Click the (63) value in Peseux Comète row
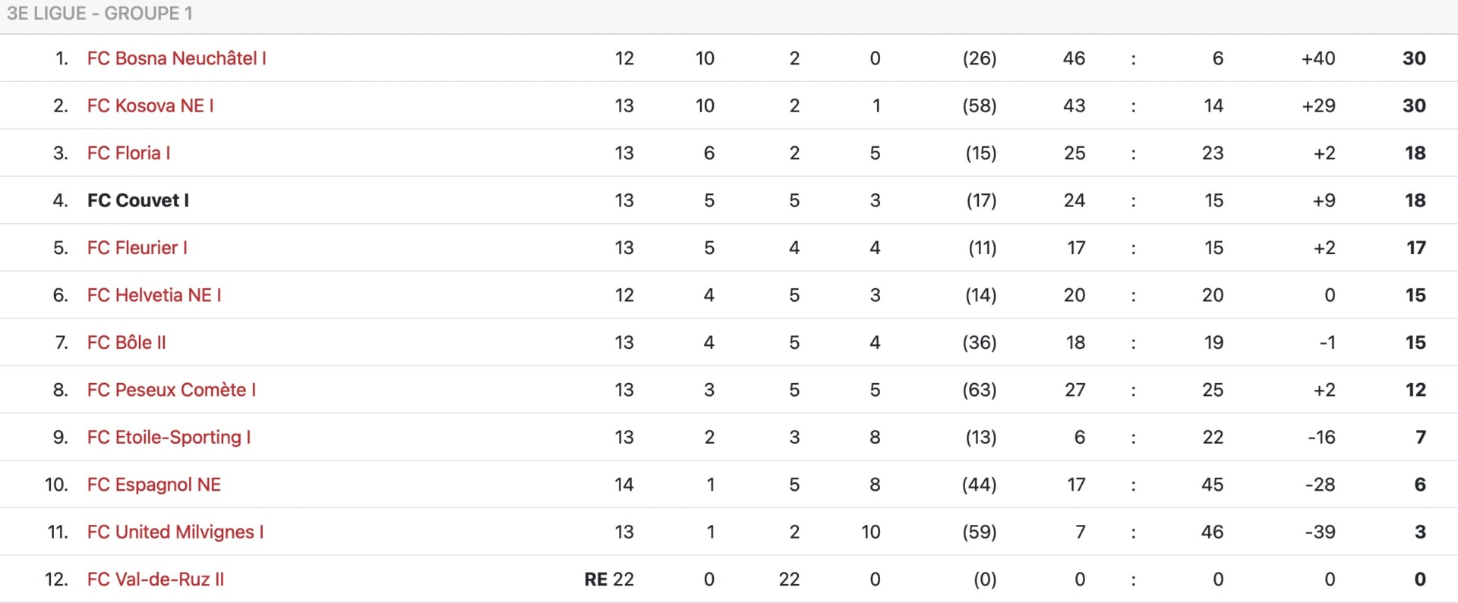Image resolution: width=1458 pixels, height=603 pixels. coord(980,390)
